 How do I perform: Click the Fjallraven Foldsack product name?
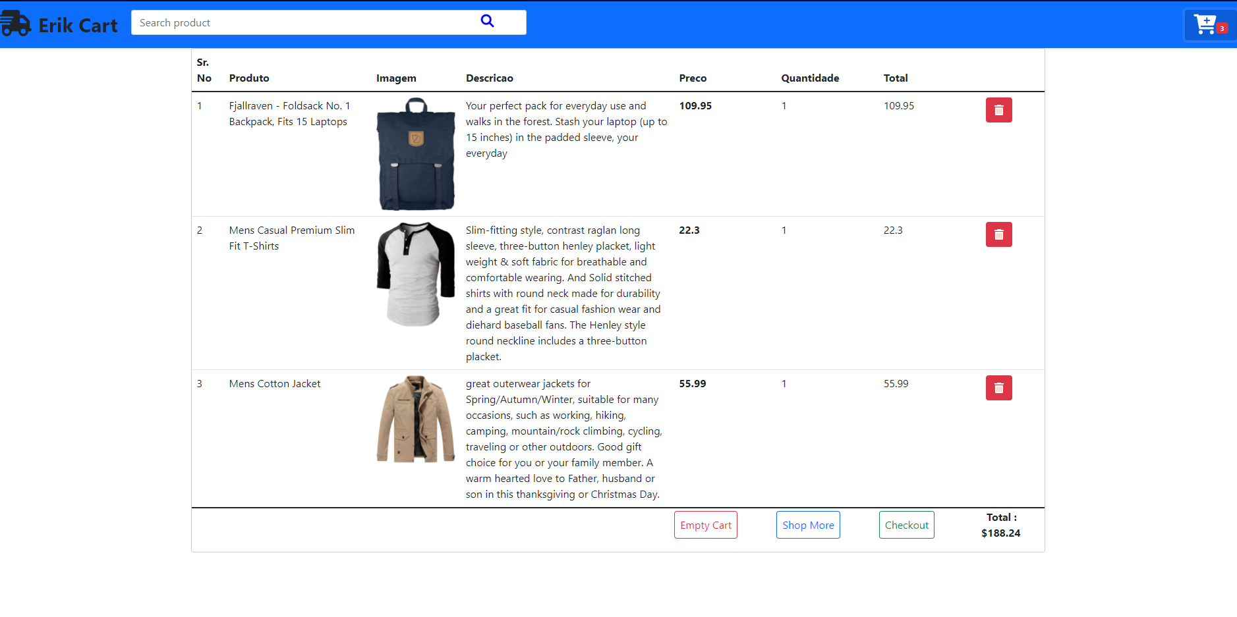click(x=289, y=113)
